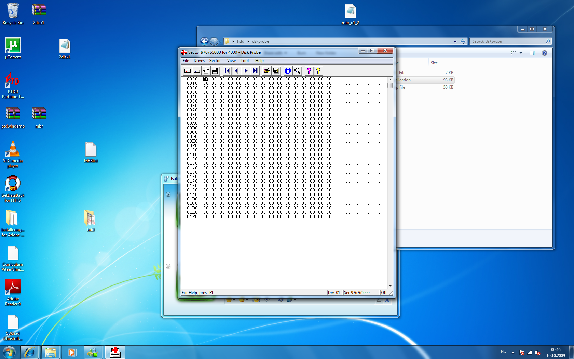Image resolution: width=574 pixels, height=359 pixels.
Task: Click the dskprobe breadcrumb in Explorer address bar
Action: click(260, 41)
